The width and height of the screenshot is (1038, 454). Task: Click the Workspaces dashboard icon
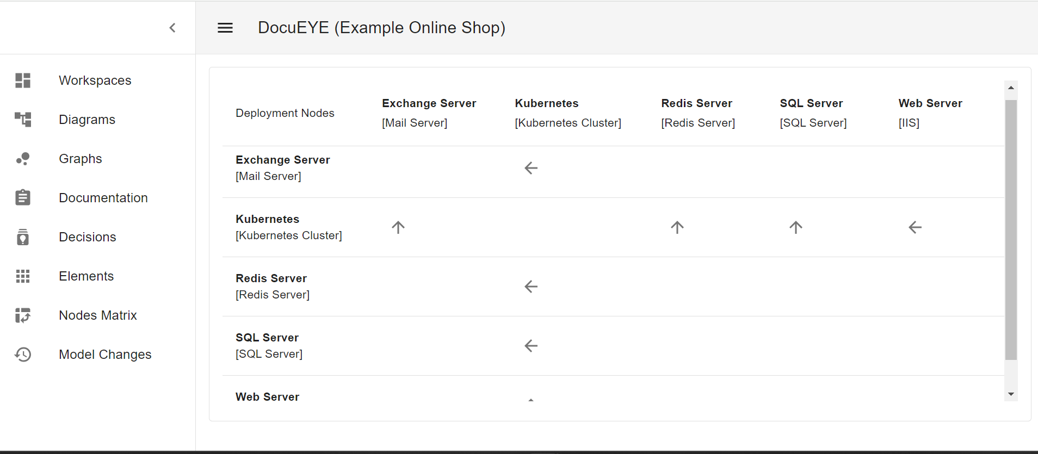click(x=23, y=80)
